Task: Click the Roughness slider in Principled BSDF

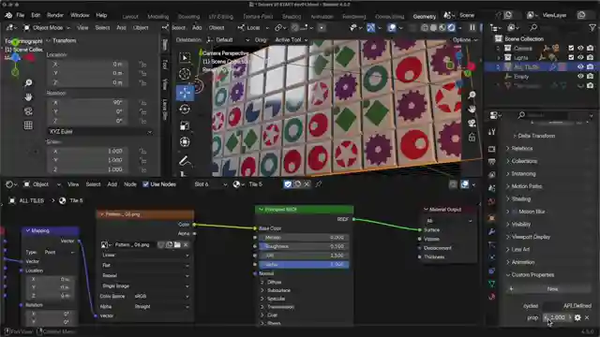Action: 304,246
